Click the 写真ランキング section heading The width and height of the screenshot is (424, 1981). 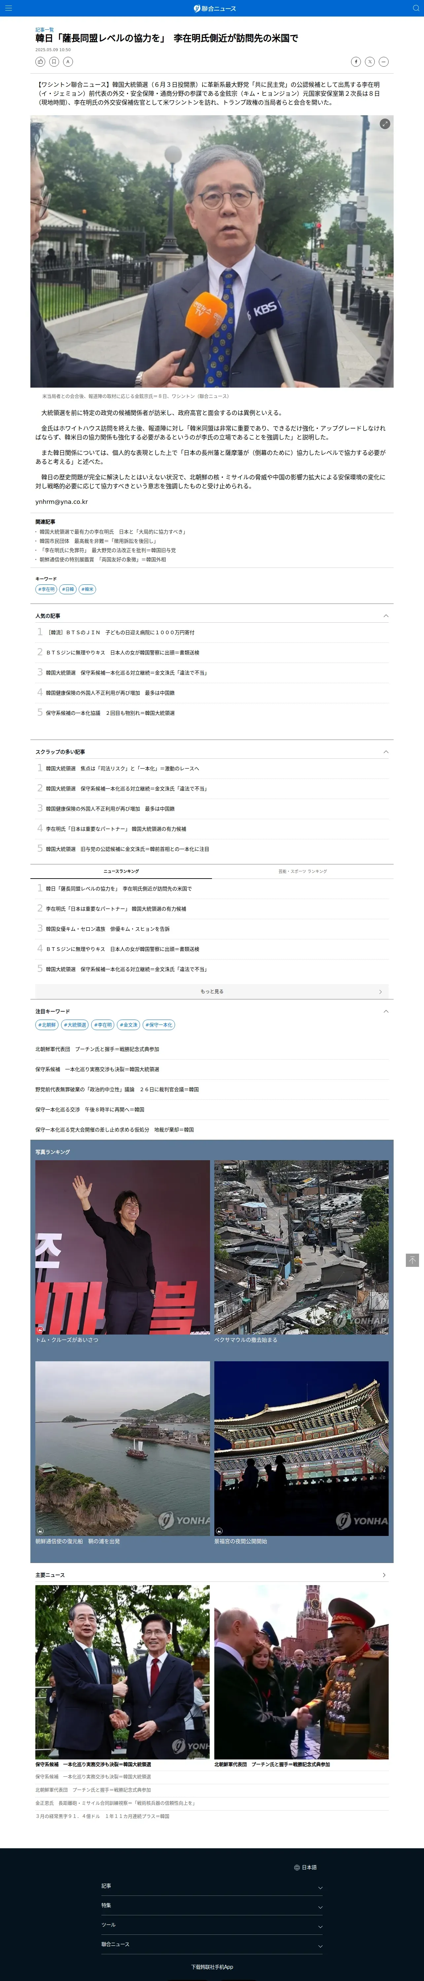[x=52, y=1152]
